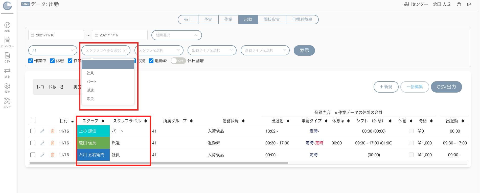Edit the 上杉 謙信 row with pencil icon

click(42, 131)
